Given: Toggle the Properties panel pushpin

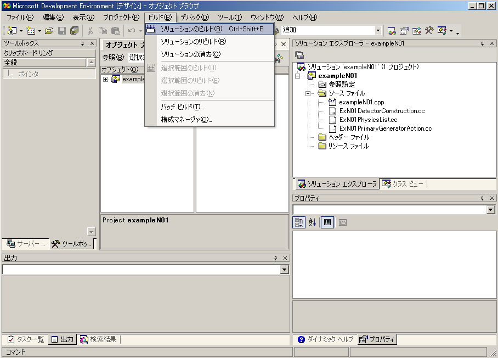Looking at the screenshot, I should point(483,198).
